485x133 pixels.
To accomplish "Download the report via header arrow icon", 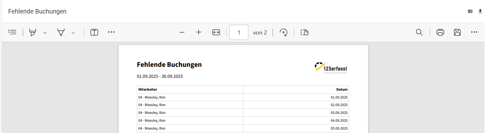I will (480, 11).
